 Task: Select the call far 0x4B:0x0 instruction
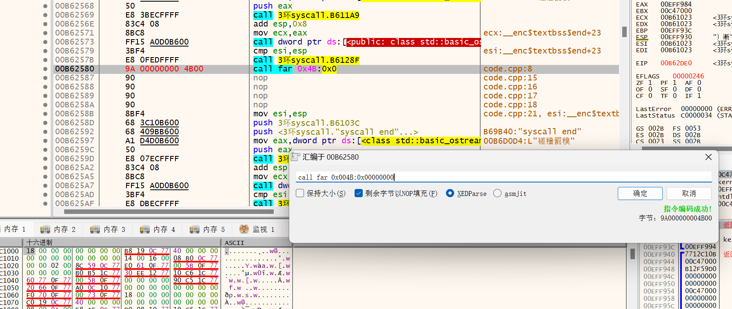pos(295,69)
